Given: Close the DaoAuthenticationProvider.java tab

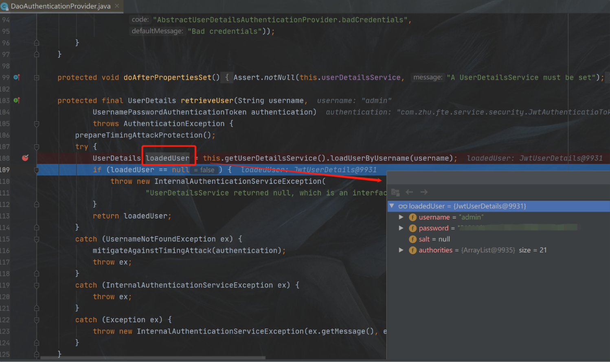Looking at the screenshot, I should point(117,6).
